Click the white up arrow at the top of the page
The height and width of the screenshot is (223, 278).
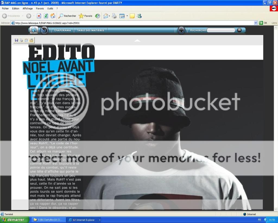[x=137, y=41]
